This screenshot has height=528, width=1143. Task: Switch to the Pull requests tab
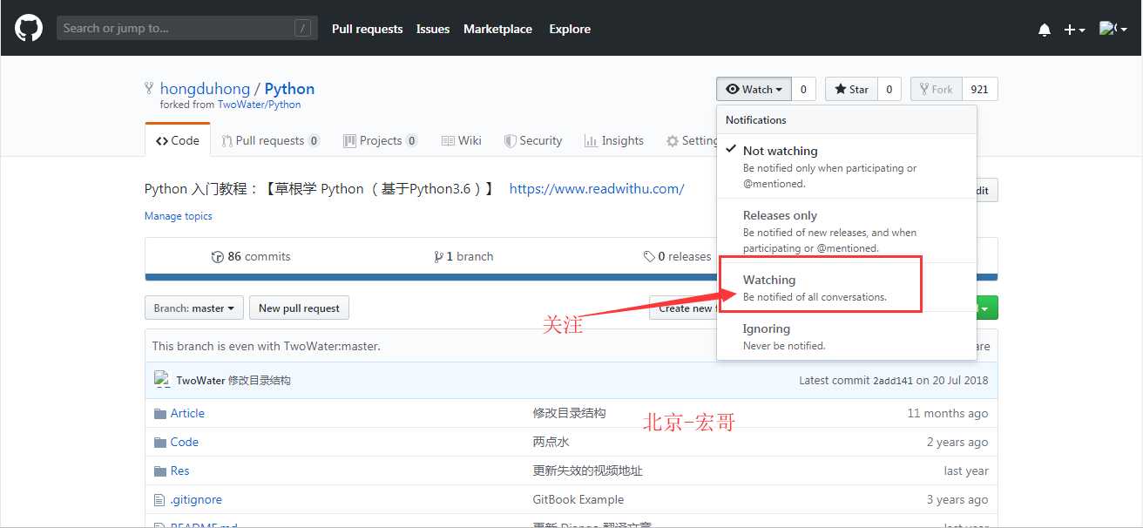coord(269,140)
